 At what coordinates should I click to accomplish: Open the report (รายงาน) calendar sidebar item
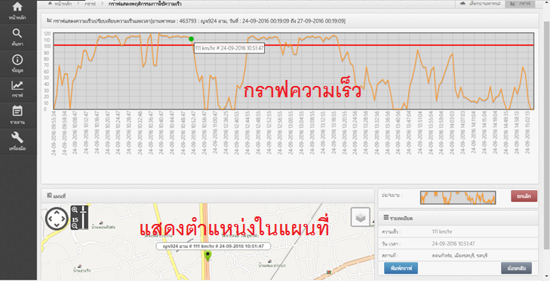(x=17, y=115)
